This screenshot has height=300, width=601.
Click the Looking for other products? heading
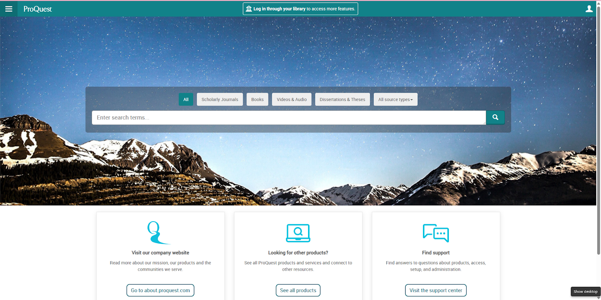[x=298, y=253]
